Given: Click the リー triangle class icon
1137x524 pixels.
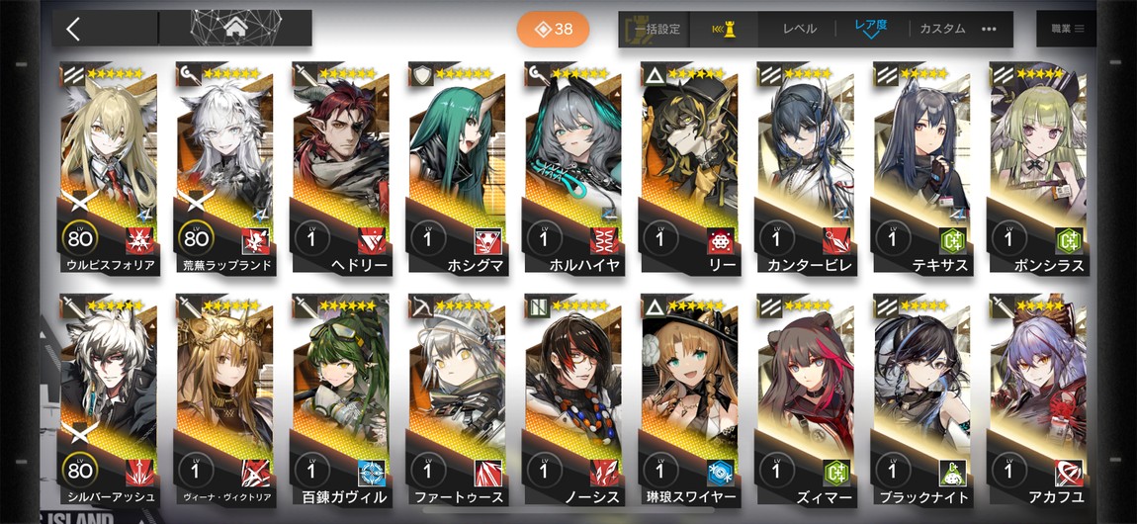Looking at the screenshot, I should point(654,74).
